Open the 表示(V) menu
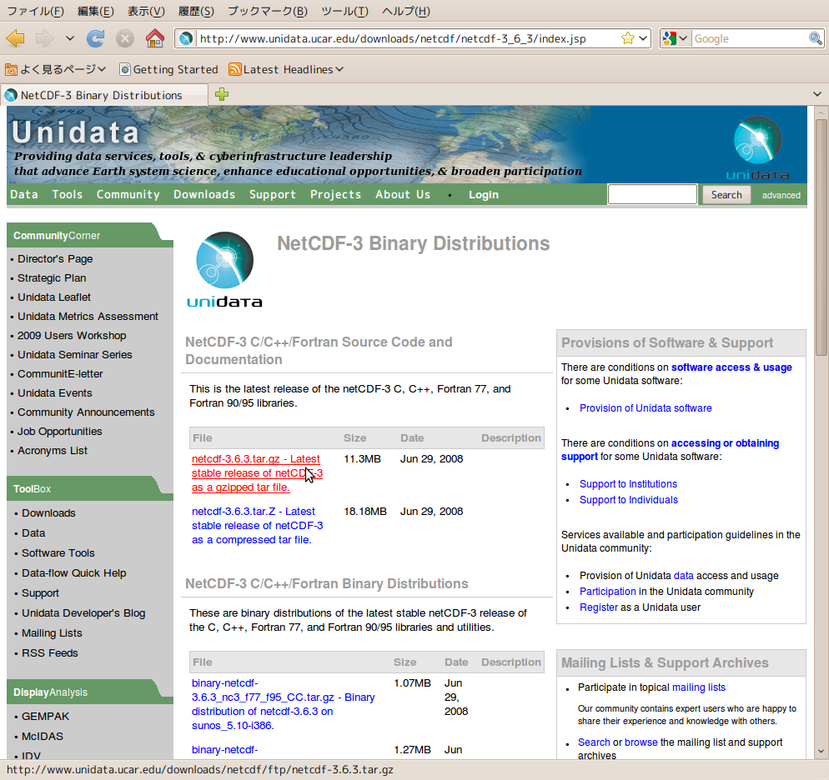This screenshot has width=829, height=780. pos(146,11)
